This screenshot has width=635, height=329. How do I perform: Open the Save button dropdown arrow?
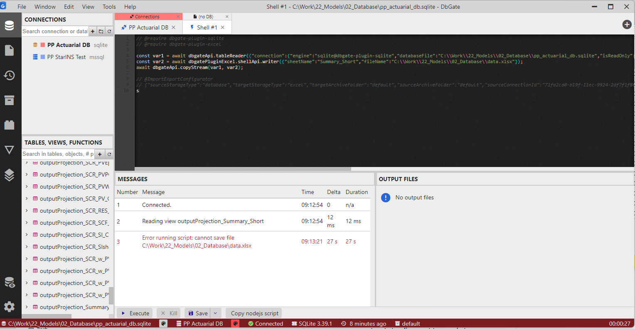coord(215,313)
